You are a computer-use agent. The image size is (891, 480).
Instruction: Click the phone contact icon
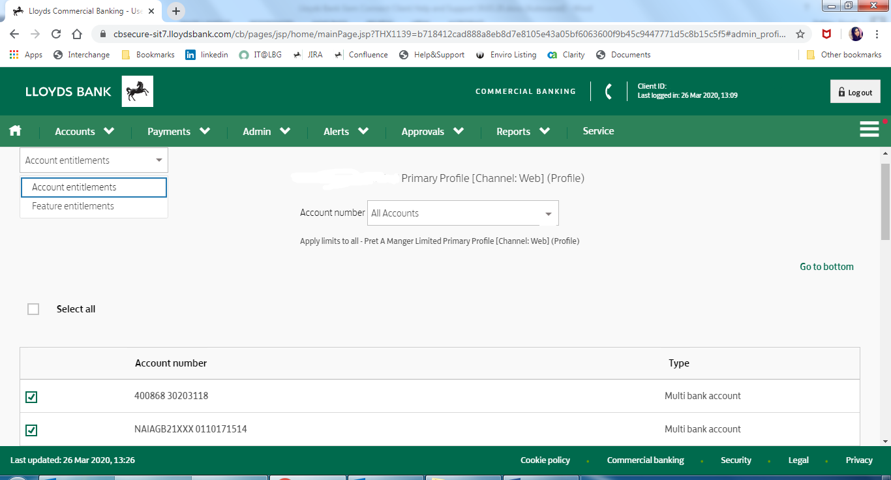click(x=609, y=91)
